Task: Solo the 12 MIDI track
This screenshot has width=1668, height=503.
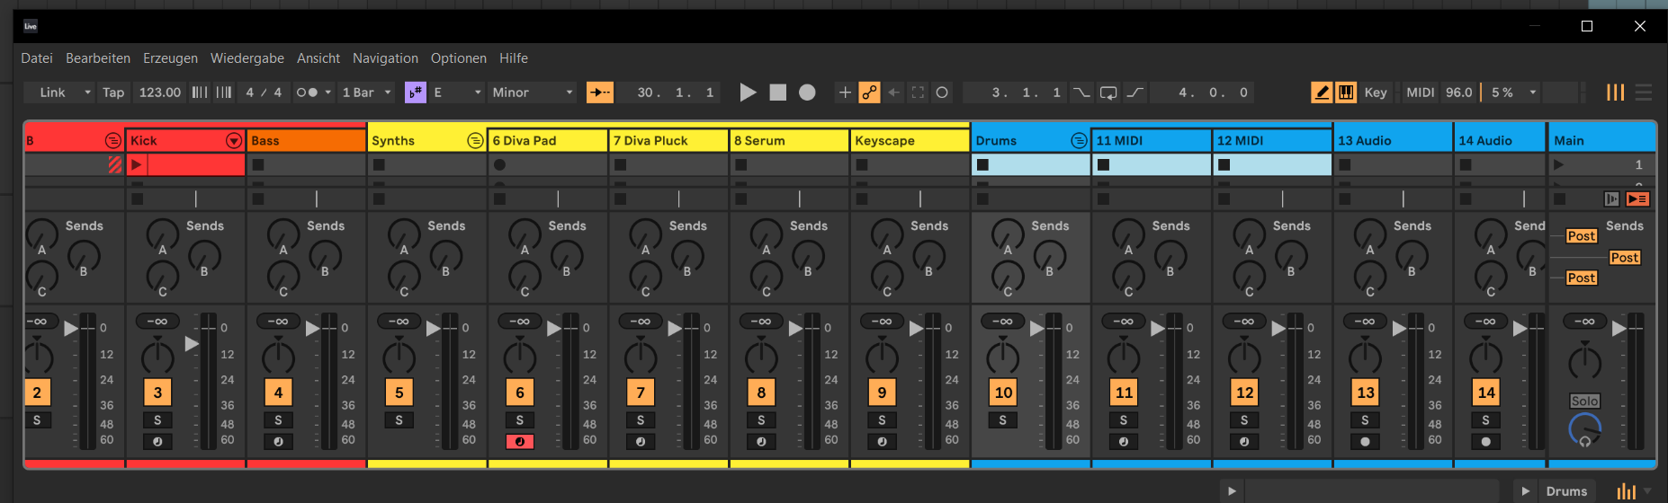Action: pos(1244,420)
